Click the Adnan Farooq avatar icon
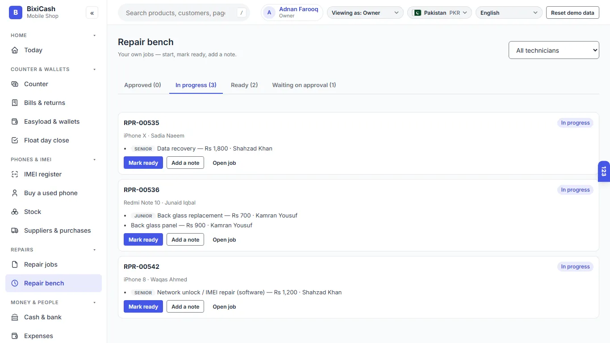 (269, 13)
